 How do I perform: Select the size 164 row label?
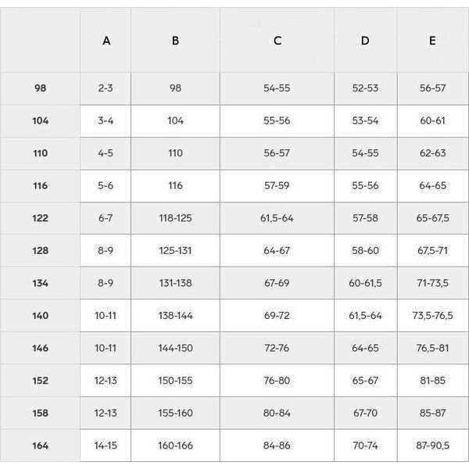click(40, 446)
